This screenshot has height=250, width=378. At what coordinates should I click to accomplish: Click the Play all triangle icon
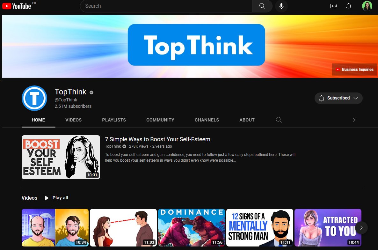pyautogui.click(x=47, y=198)
